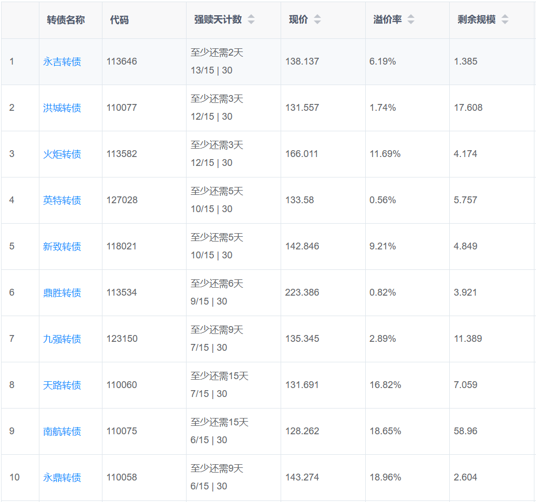
Task: Select the 18.96% premium rate cell
Action: [x=385, y=477]
